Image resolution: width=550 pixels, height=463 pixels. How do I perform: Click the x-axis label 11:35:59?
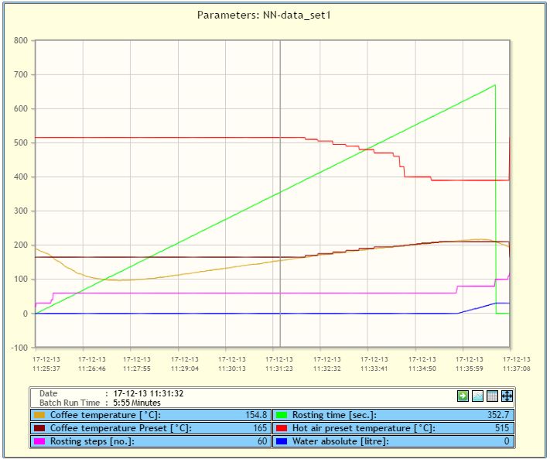point(470,369)
